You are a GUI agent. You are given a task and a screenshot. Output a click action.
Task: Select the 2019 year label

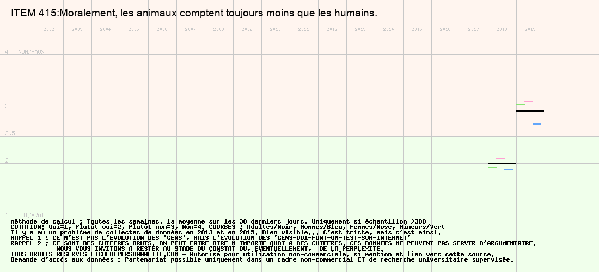click(530, 29)
